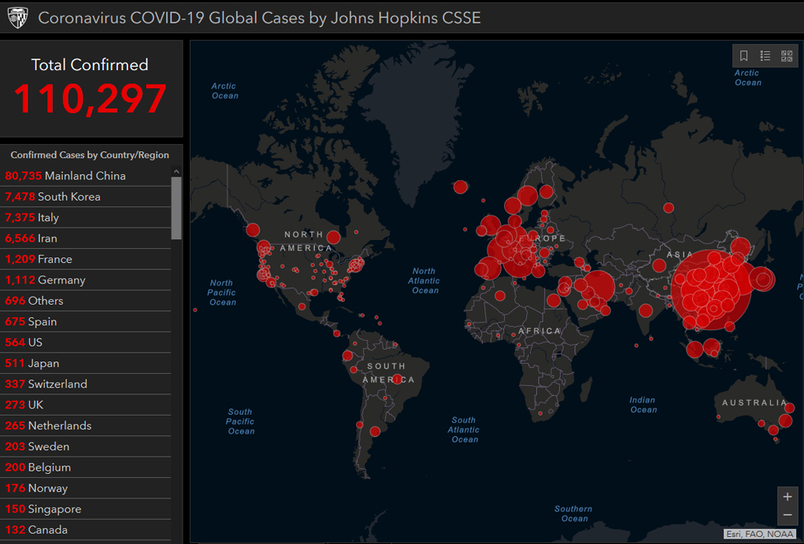804x544 pixels.
Task: Zoom out with the minus button
Action: point(787,516)
